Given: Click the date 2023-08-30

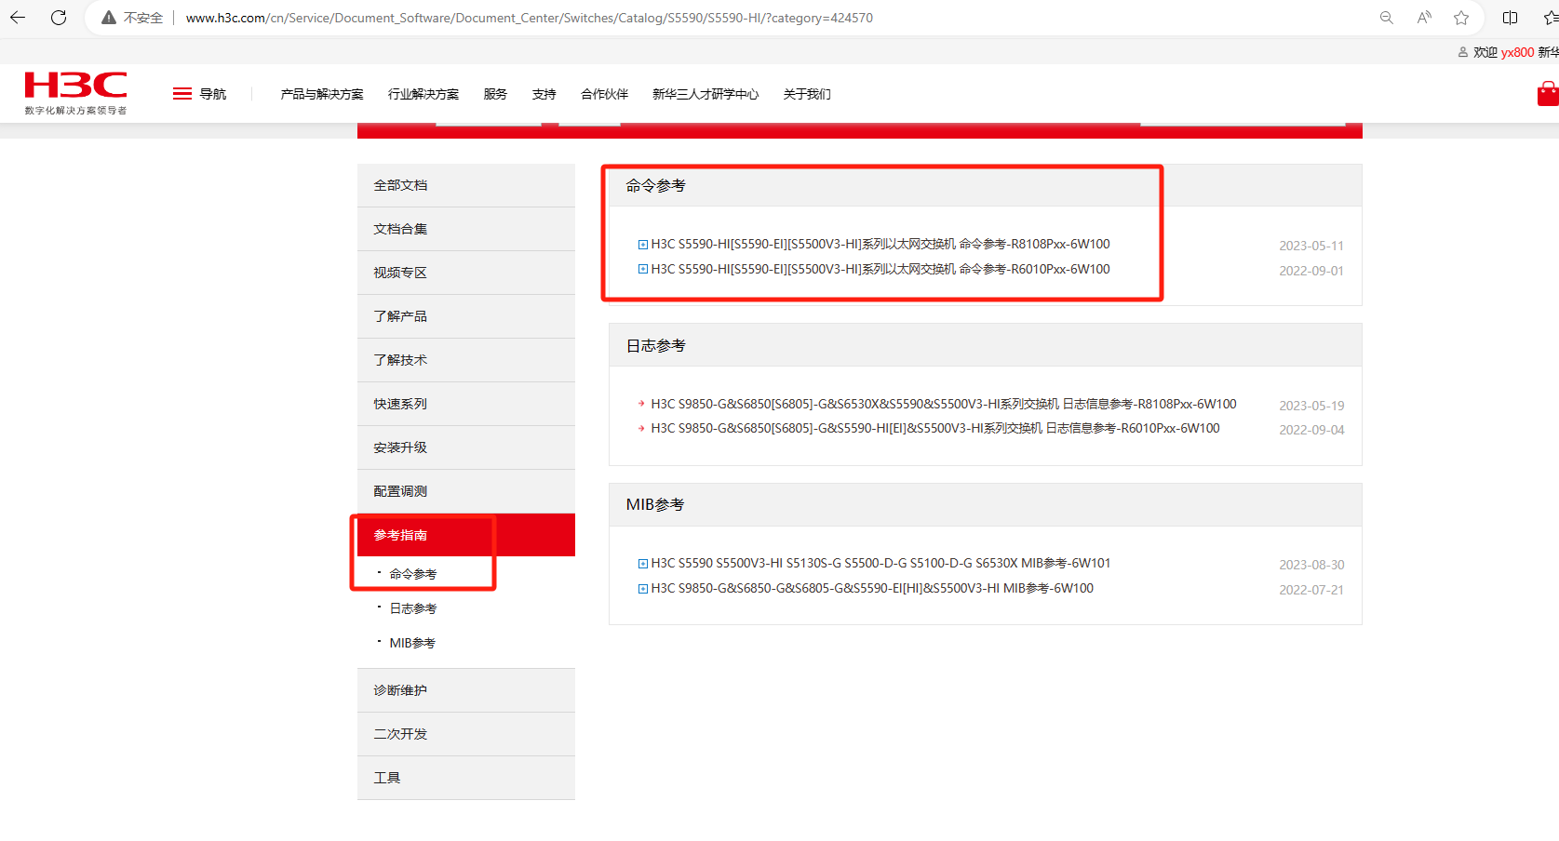Looking at the screenshot, I should [1311, 565].
